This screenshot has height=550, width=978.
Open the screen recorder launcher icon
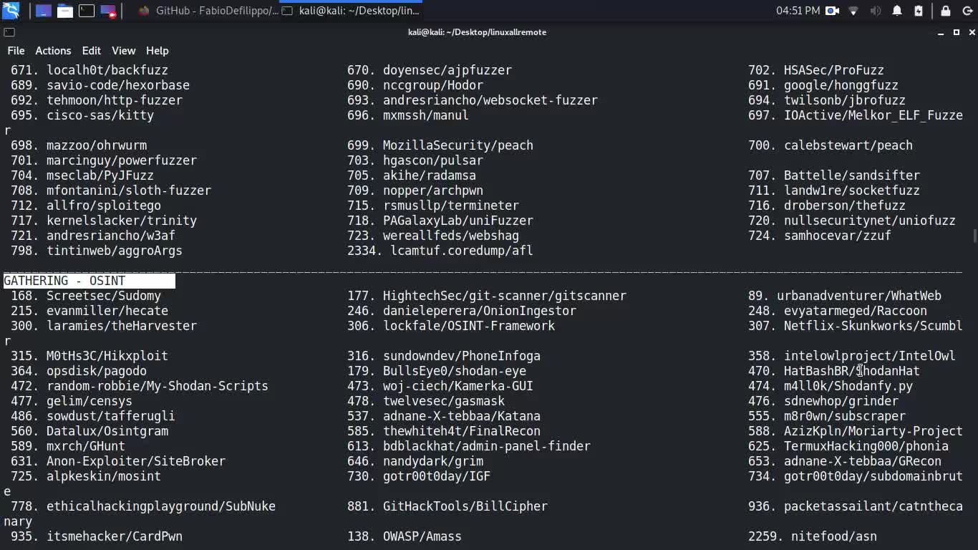click(108, 11)
